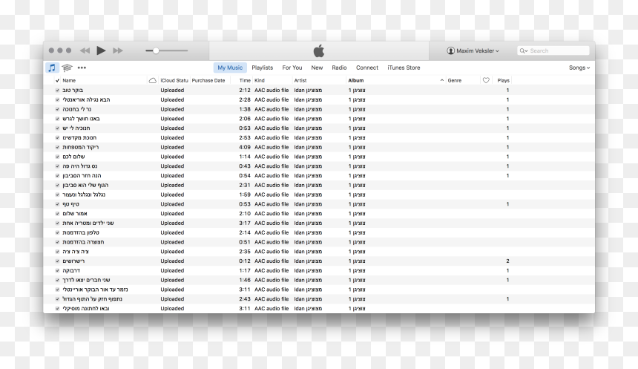Open the iTunes U graduation cap icon
This screenshot has width=638, height=369.
(67, 68)
